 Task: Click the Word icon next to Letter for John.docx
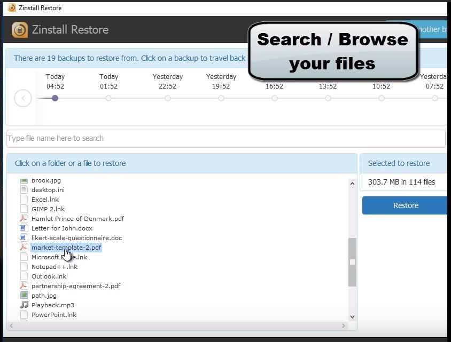(x=24, y=228)
